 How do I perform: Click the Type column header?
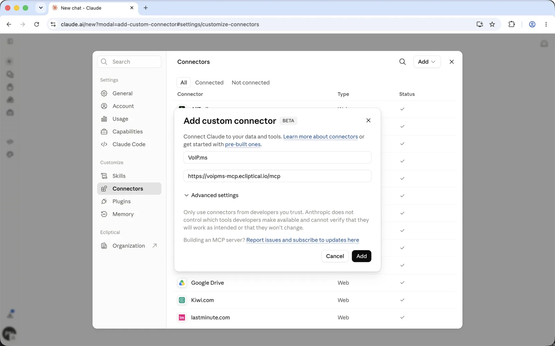pyautogui.click(x=343, y=94)
